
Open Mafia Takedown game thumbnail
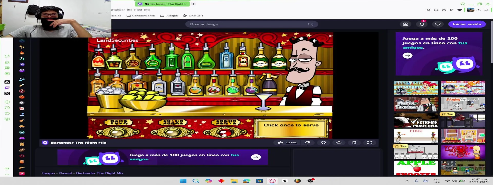(x=416, y=104)
